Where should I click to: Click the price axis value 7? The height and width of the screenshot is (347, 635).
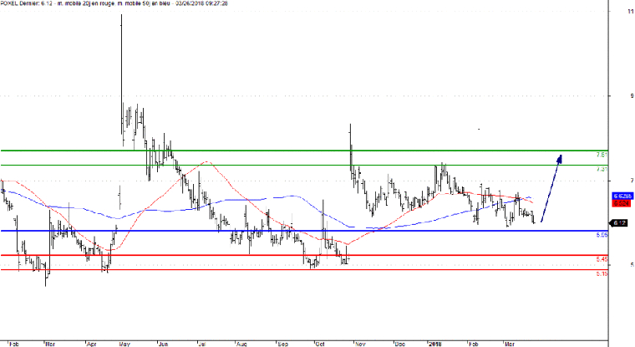(632, 181)
